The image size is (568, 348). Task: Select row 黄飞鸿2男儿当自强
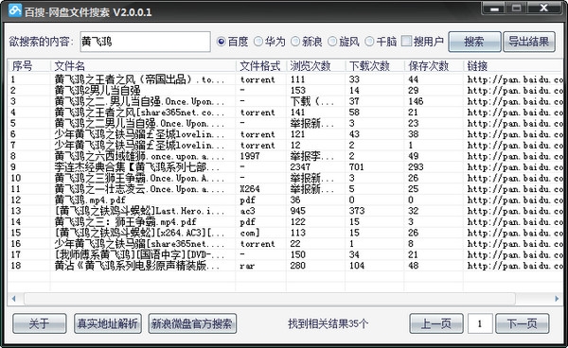coord(286,91)
